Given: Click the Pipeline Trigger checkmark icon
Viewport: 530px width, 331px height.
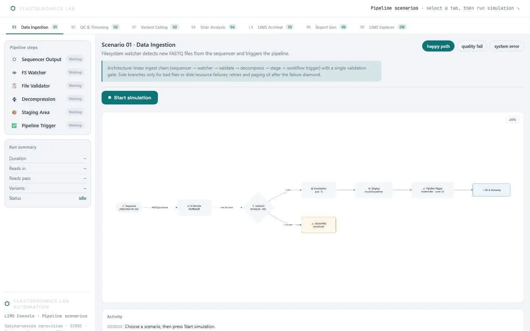Looking at the screenshot, I should [x=14, y=125].
